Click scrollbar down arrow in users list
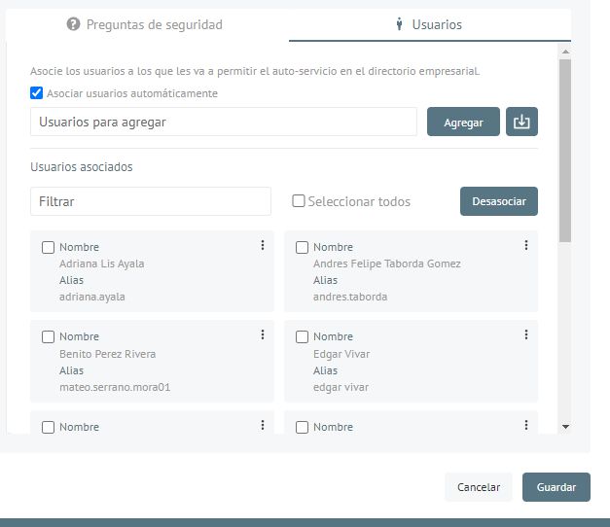 point(565,427)
